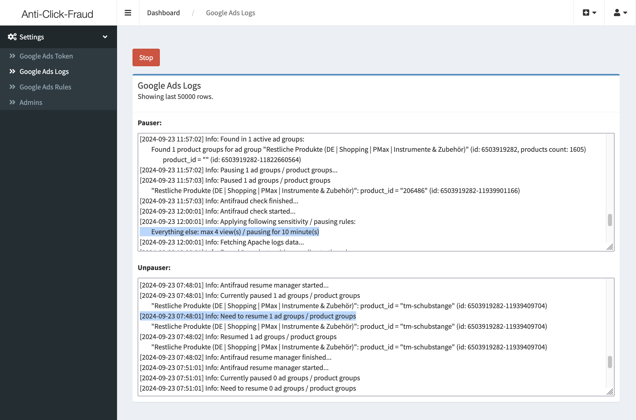Click double-arrow icon beside Admins
Image resolution: width=636 pixels, height=420 pixels.
coord(12,102)
